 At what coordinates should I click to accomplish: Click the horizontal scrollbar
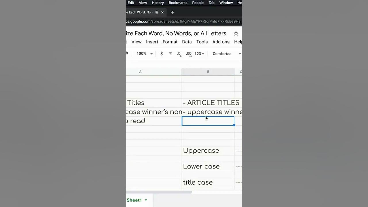(x=159, y=192)
